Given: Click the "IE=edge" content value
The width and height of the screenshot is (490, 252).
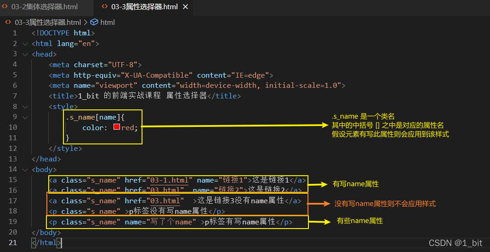Looking at the screenshot, I should point(250,75).
